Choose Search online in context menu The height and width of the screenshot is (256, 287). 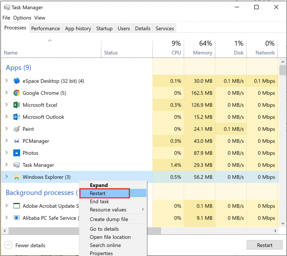click(113, 245)
